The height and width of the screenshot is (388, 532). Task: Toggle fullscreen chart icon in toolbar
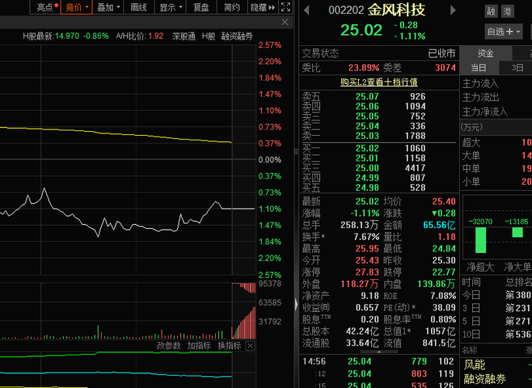[286, 7]
